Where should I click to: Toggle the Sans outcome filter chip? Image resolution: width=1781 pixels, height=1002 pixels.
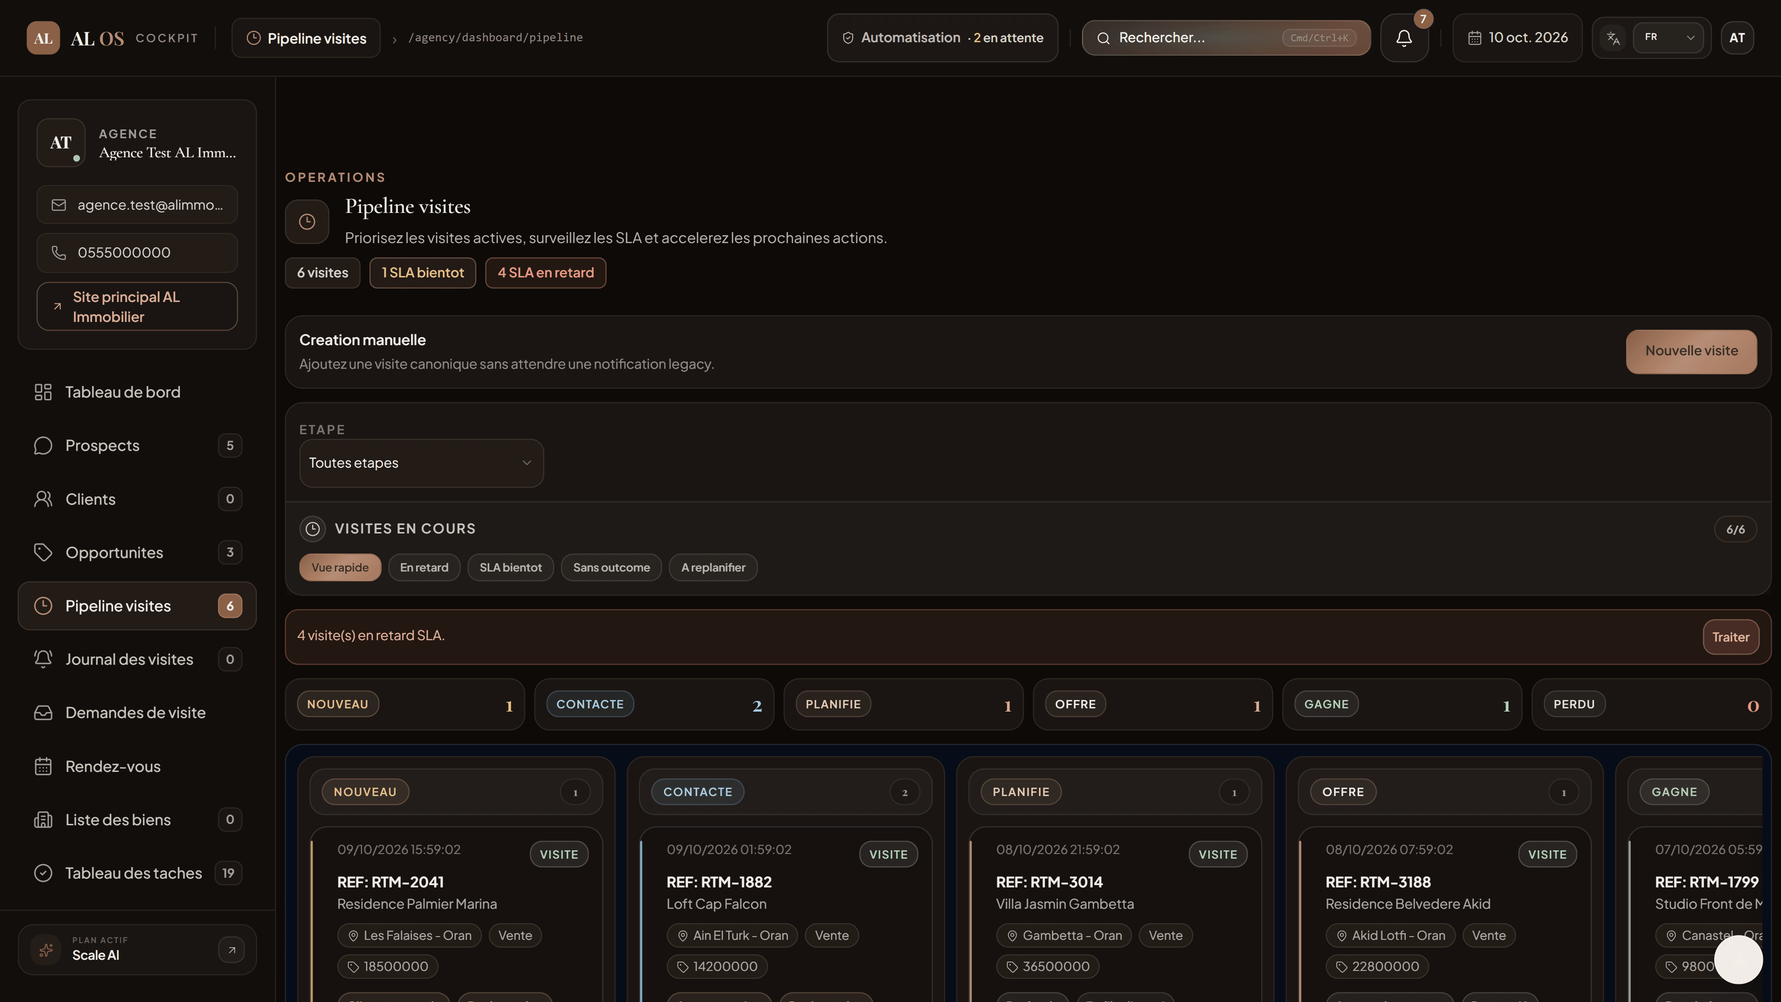[x=611, y=568]
